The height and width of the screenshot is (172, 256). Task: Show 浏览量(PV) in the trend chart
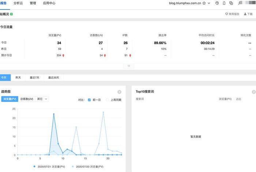pos(10,99)
